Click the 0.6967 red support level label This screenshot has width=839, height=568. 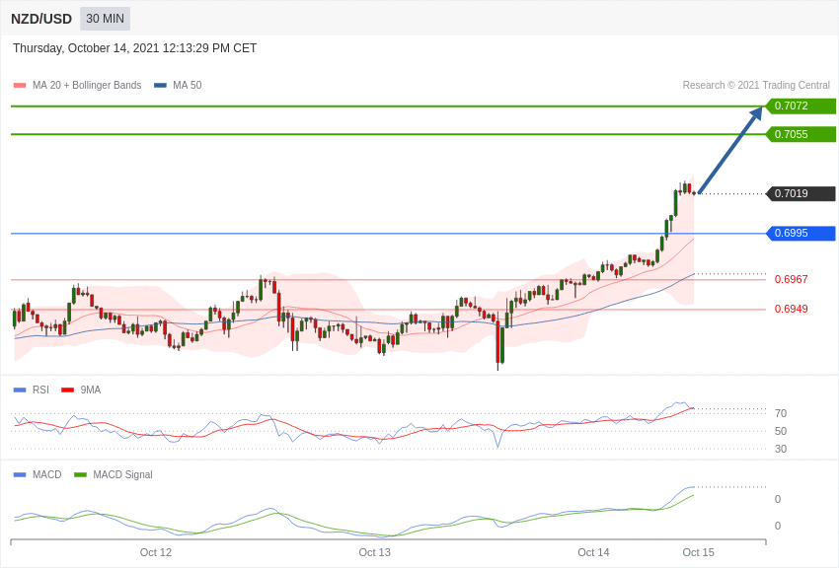click(791, 280)
